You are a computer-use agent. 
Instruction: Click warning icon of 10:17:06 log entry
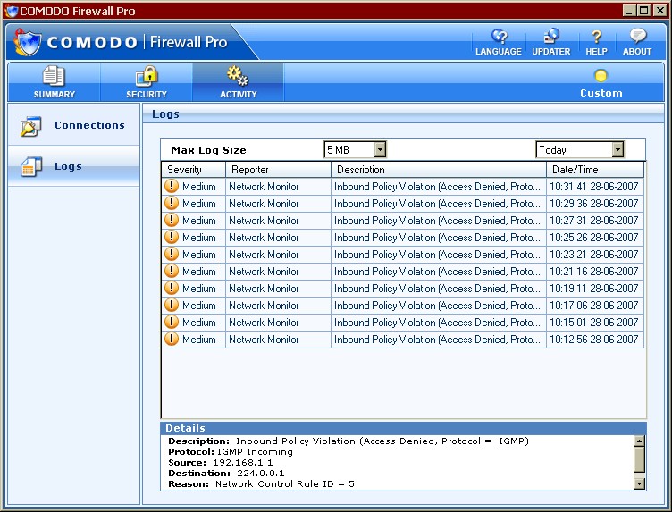click(172, 305)
